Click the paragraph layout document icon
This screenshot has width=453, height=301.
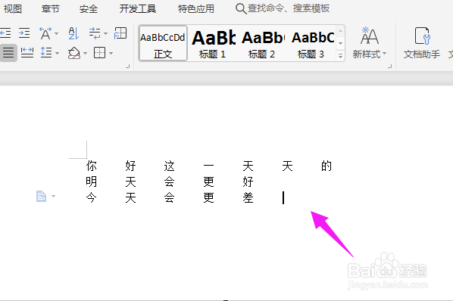coord(41,197)
